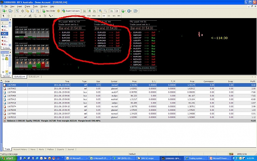
Task: Select Market Watch Symbols tab
Action: (x=6, y=48)
